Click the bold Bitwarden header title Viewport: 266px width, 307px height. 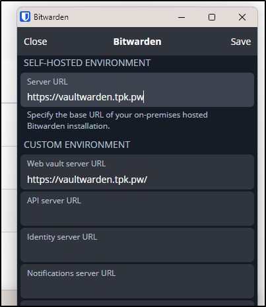click(x=137, y=42)
